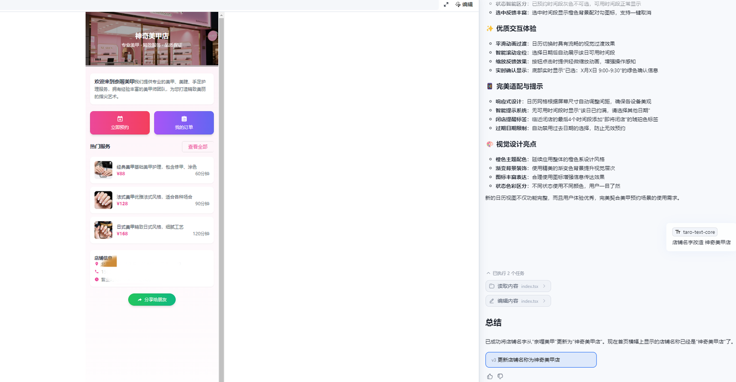
Task: Click the expand fullscreen preview icon
Action: coord(446,5)
